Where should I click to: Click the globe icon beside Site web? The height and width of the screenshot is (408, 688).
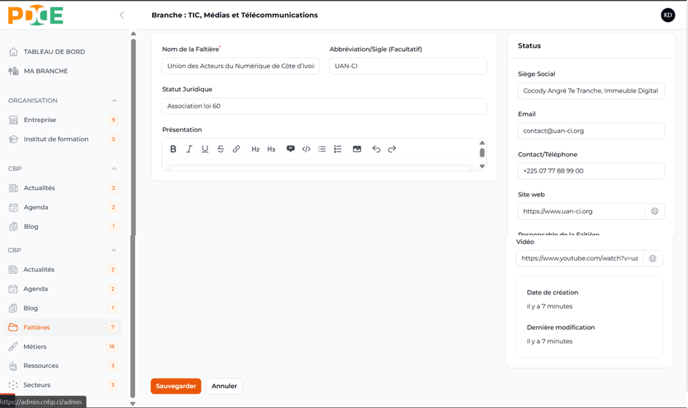point(655,211)
